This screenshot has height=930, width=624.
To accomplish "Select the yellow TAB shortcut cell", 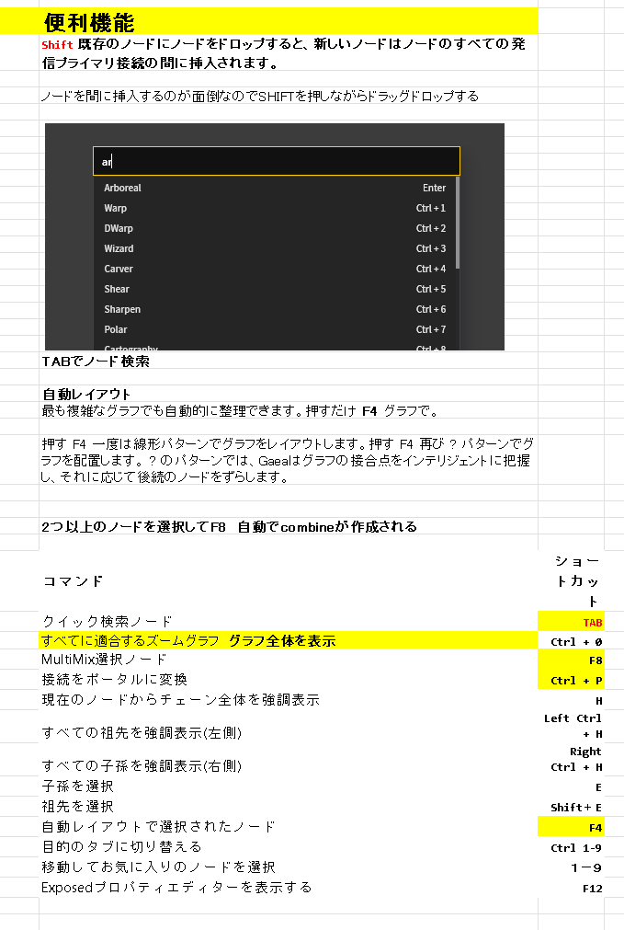I will pos(572,621).
